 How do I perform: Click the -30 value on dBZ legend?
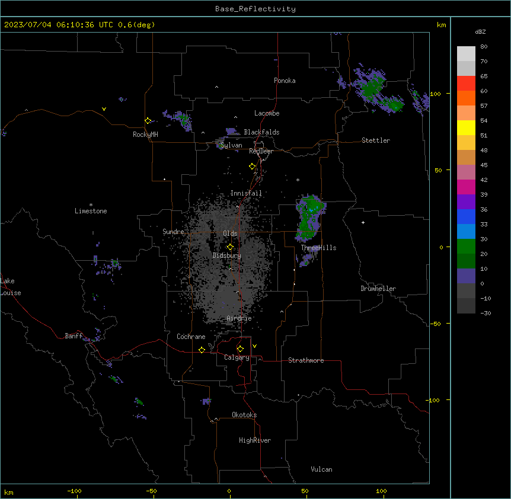click(x=486, y=313)
